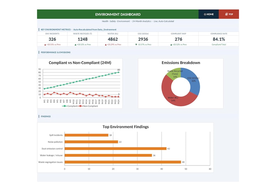Click the HOME button
Screen dimensions: 276x195
[209, 14]
